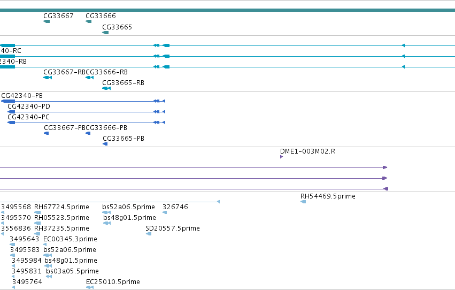Viewport: 455px width, 290px height.
Task: Select the CG33665-PB label
Action: point(124,139)
